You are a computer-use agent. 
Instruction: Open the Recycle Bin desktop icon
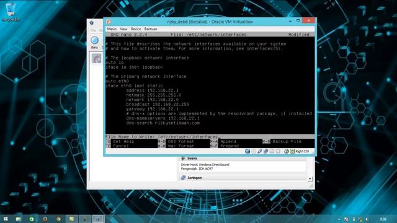11,12
